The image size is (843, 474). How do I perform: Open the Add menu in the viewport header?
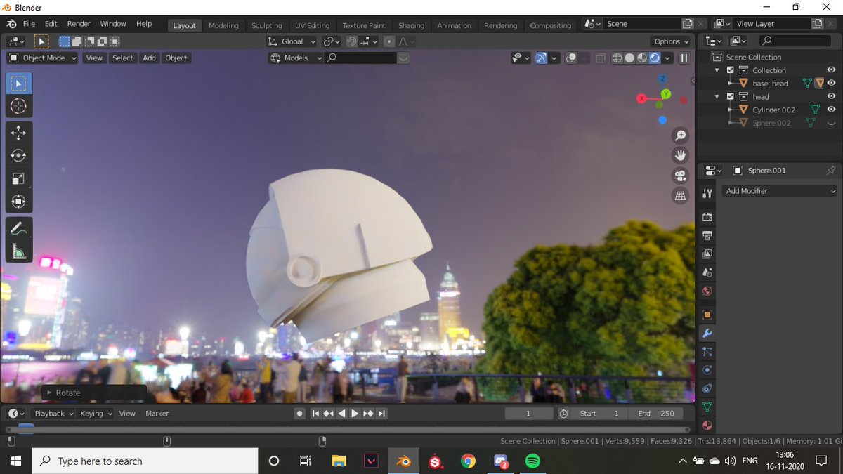coord(148,58)
